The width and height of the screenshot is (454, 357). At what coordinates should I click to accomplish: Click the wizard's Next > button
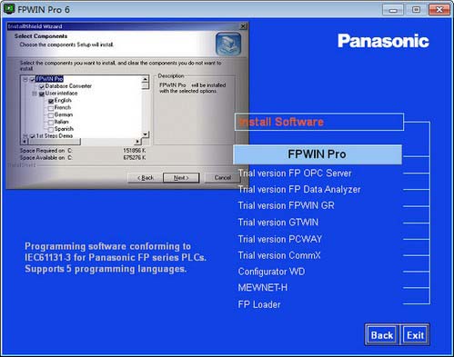coord(181,178)
